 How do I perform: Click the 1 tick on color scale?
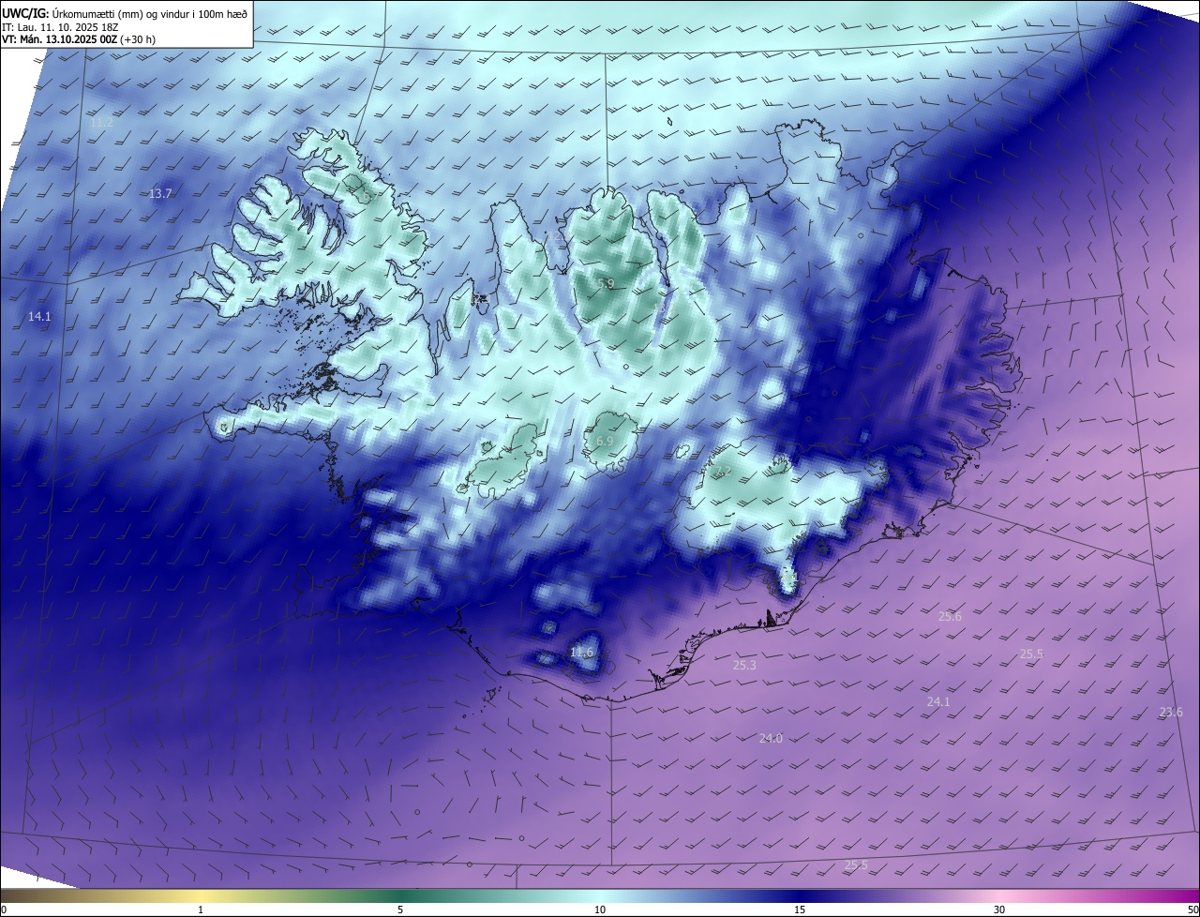click(201, 909)
